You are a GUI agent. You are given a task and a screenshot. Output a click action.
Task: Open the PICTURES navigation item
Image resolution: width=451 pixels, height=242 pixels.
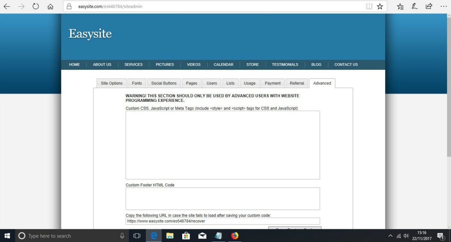pyautogui.click(x=165, y=65)
